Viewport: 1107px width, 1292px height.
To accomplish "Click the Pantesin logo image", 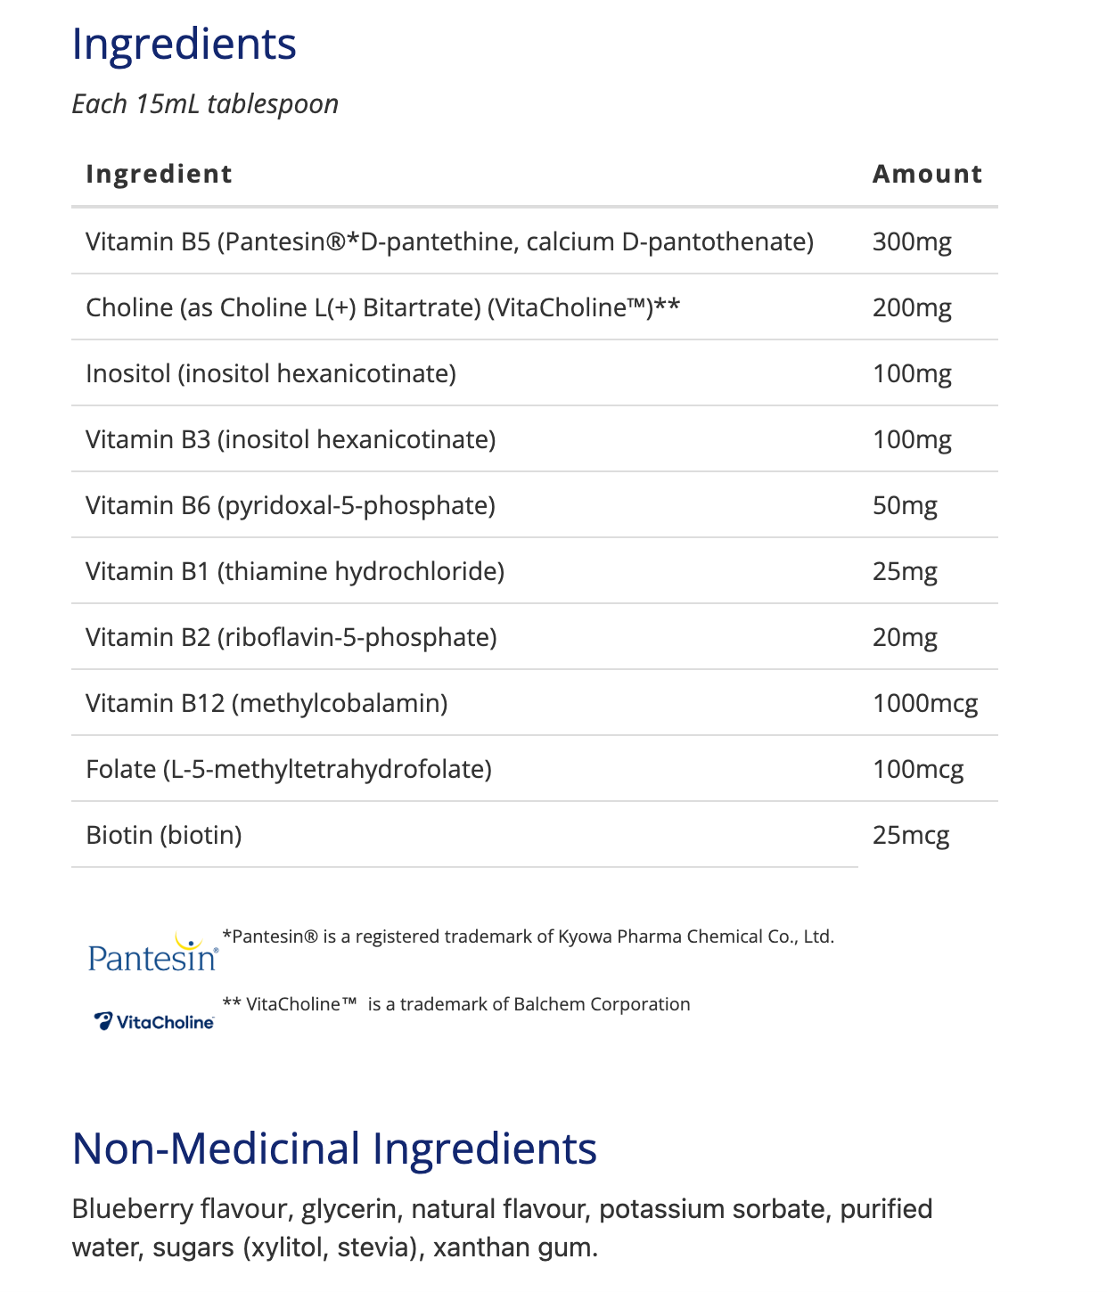I will (x=153, y=953).
